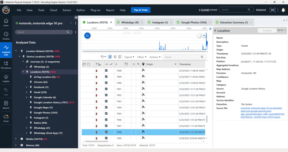The width and height of the screenshot is (288, 152).
Task: Toggle checkbox for row 7906
Action: (x=106, y=120)
